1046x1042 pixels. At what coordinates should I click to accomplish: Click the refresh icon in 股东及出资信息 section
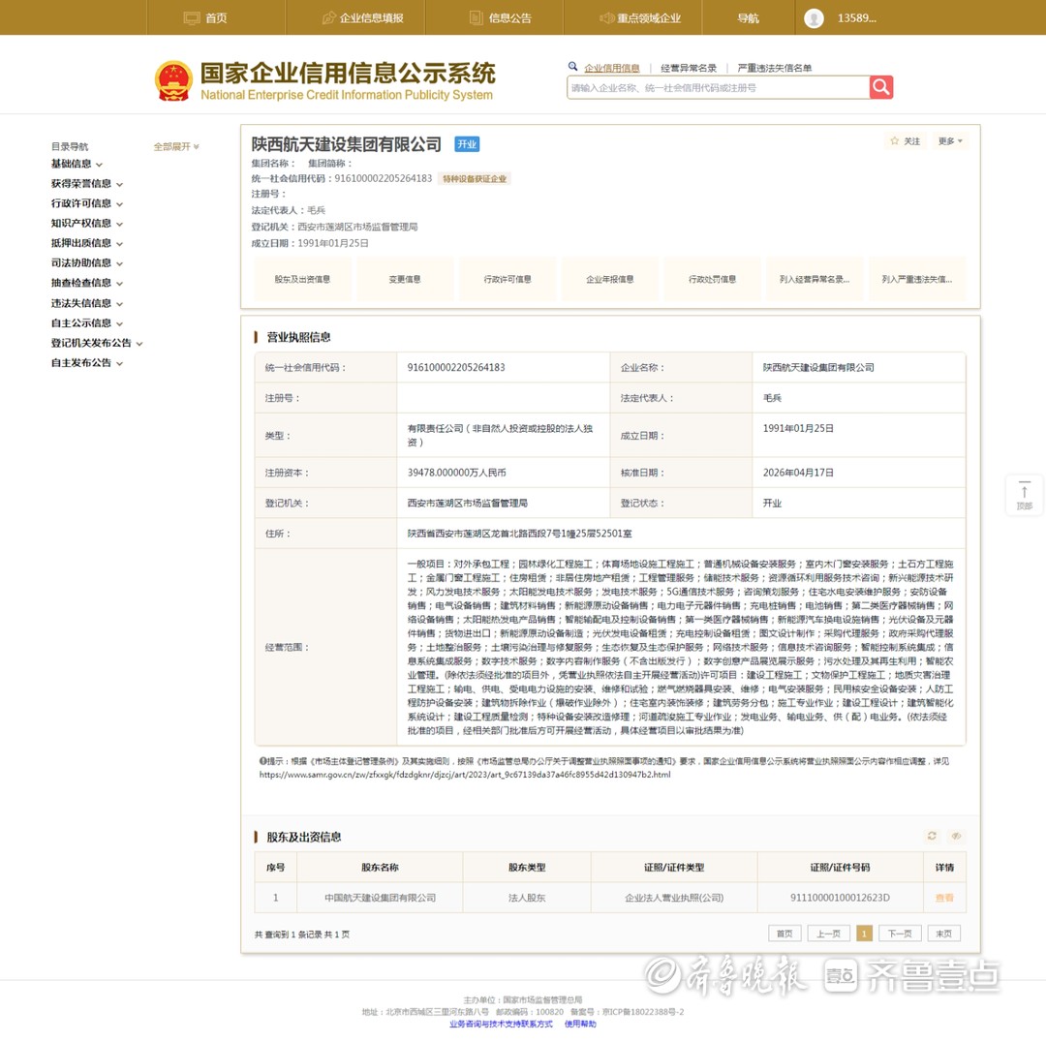pos(932,836)
